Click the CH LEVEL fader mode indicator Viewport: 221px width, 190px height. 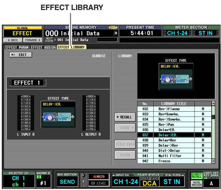[99, 183]
